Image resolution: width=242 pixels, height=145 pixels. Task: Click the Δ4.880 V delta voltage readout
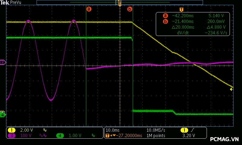[216, 27]
